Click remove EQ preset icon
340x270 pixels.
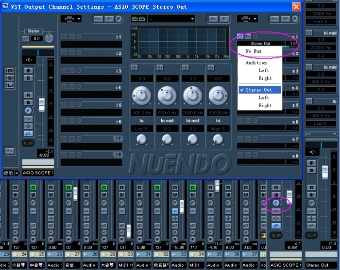pos(142,19)
